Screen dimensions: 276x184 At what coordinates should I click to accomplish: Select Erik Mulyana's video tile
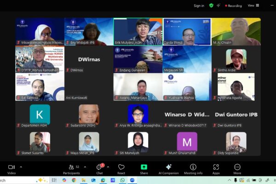point(138,32)
